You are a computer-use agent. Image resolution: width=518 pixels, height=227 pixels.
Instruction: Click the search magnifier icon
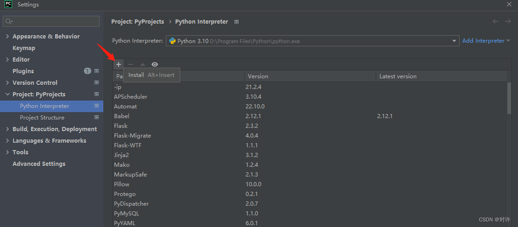click(9, 21)
